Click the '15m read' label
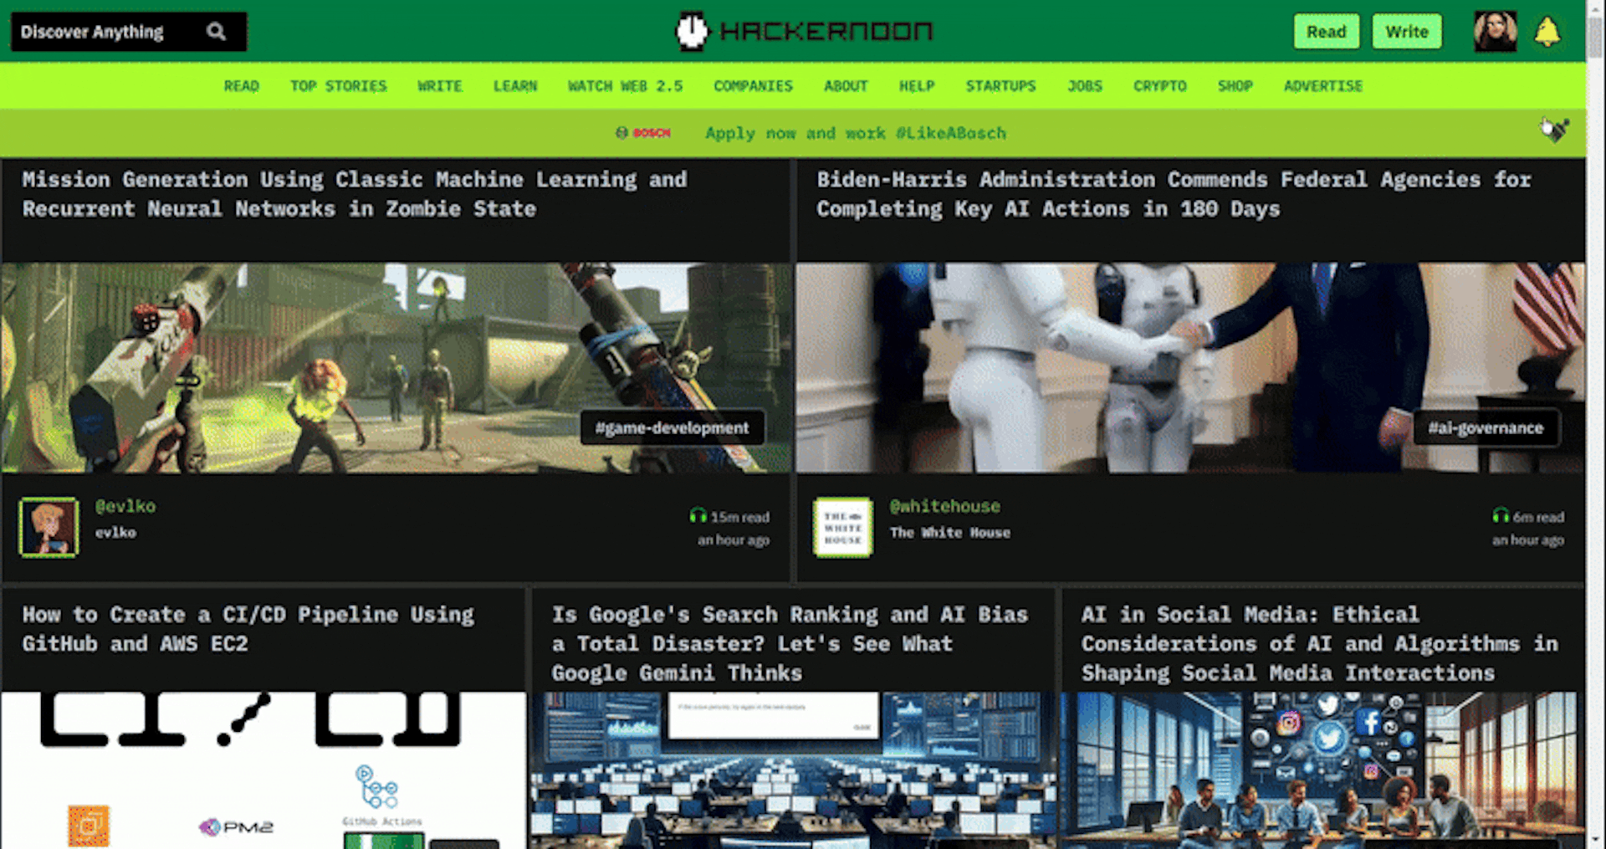This screenshot has width=1606, height=849. 739,517
